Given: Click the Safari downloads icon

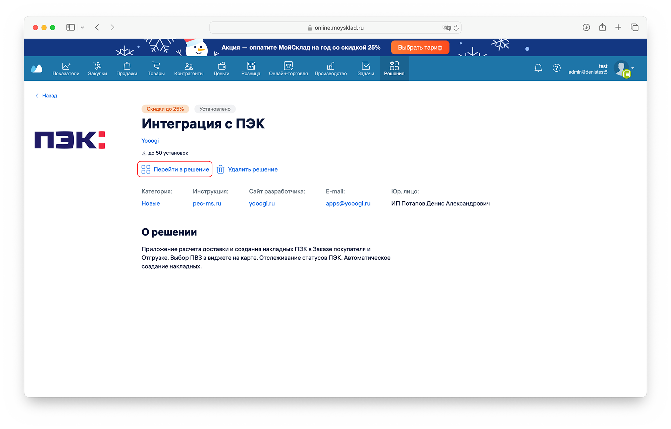Looking at the screenshot, I should coord(586,27).
